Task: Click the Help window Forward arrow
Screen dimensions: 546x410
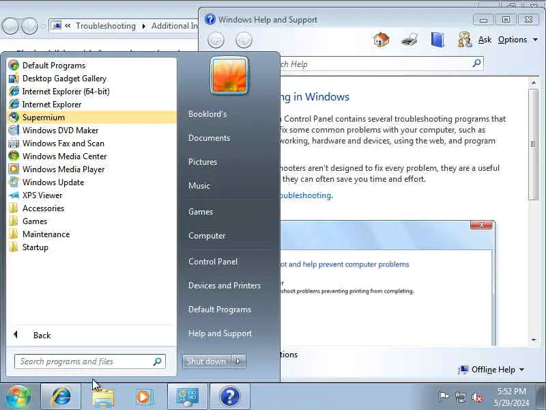Action: pos(244,40)
